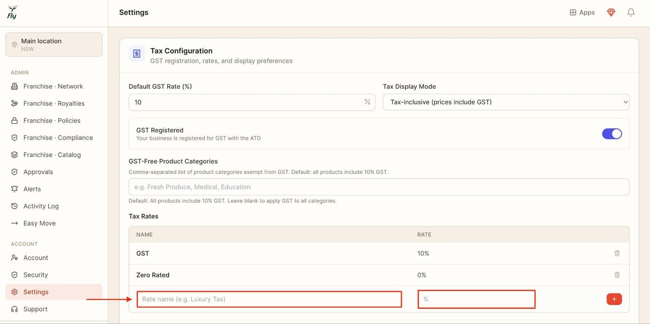
Task: Click the Franchise Compliance shield icon
Action: tap(14, 138)
